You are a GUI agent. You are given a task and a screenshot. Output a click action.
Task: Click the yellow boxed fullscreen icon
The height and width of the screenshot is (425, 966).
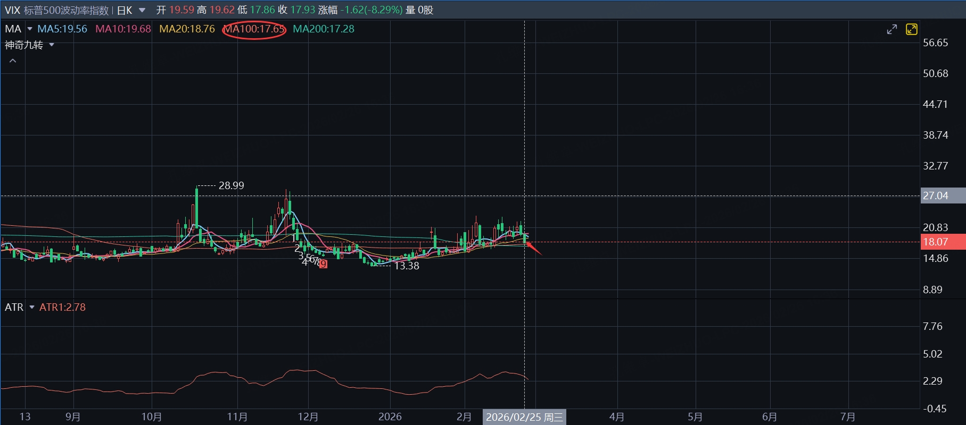tap(912, 29)
